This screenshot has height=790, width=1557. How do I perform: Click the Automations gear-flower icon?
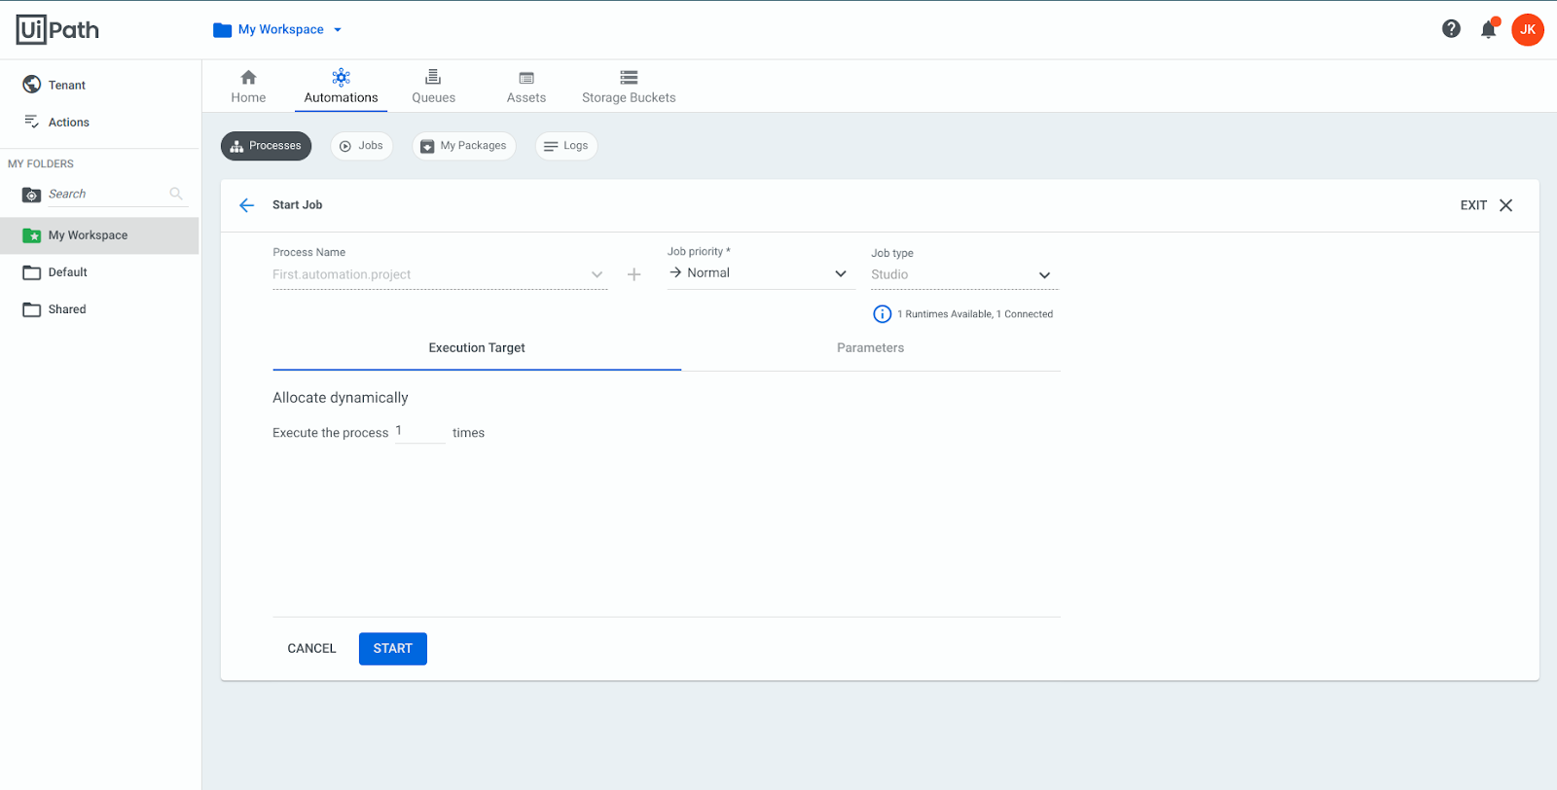pos(341,77)
